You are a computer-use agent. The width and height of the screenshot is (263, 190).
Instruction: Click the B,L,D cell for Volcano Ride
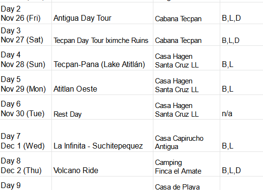click(x=241, y=164)
